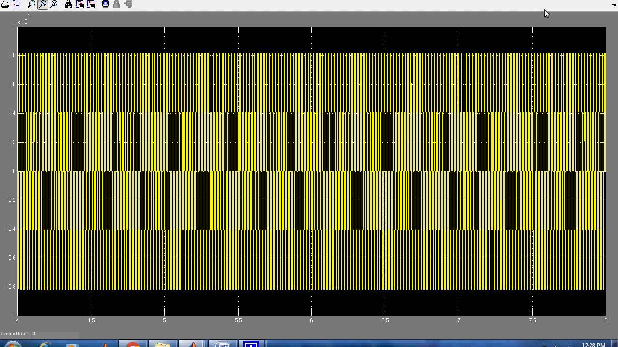Open the file folder taskbar window
Image resolution: width=618 pixels, height=347 pixels.
click(163, 344)
